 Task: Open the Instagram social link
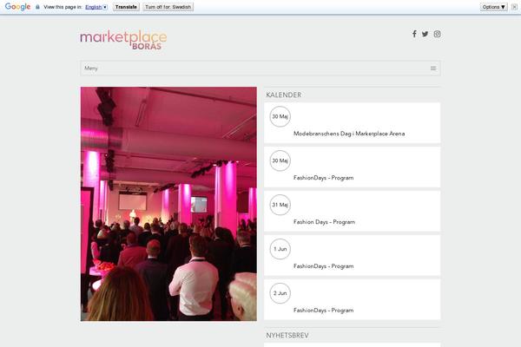pos(438,34)
